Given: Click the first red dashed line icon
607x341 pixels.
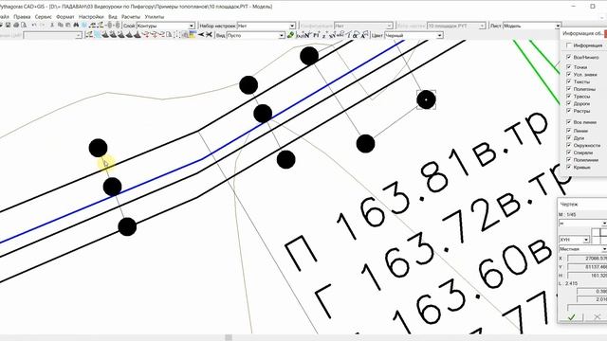Looking at the screenshot, I should click(x=146, y=35).
